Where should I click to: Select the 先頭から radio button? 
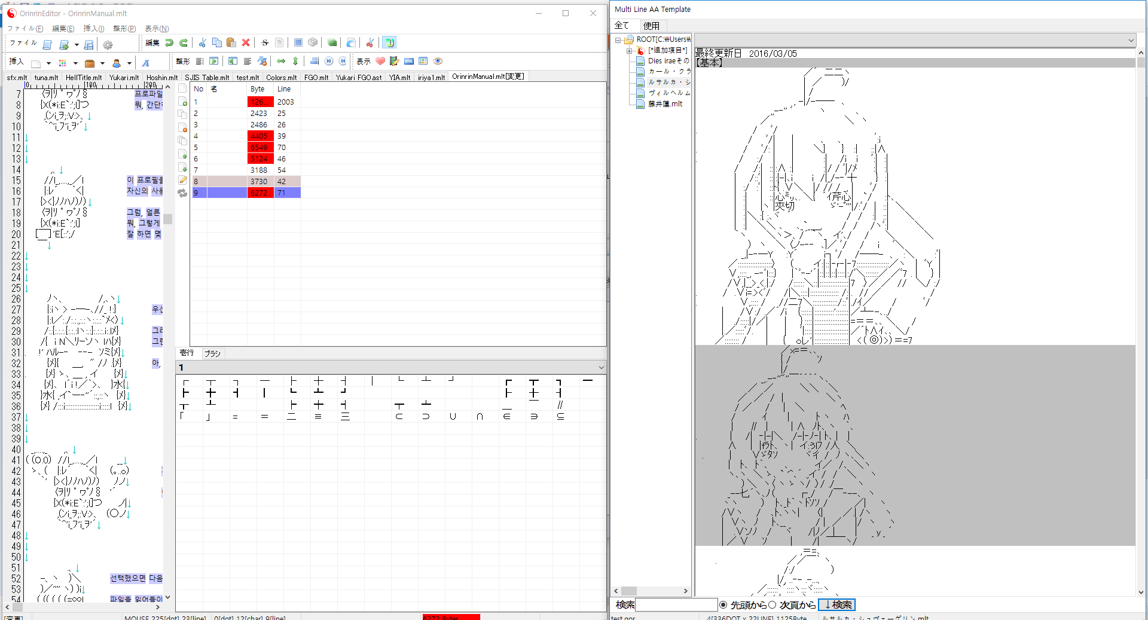click(x=723, y=605)
